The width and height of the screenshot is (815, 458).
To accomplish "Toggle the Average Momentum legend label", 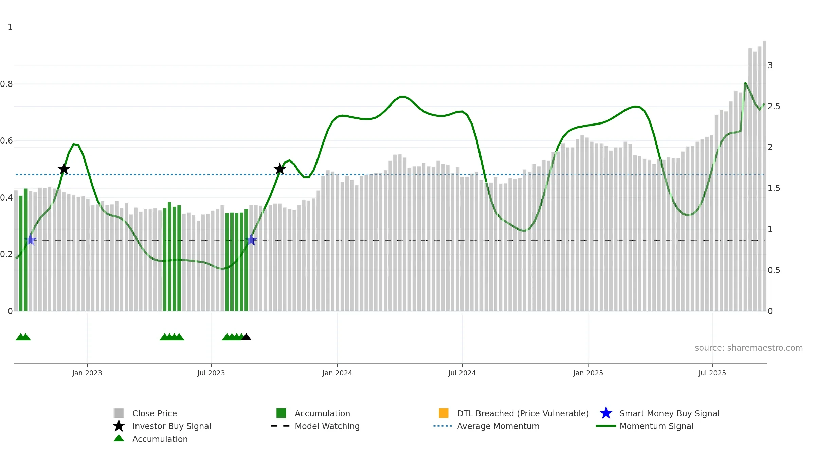I will (498, 426).
